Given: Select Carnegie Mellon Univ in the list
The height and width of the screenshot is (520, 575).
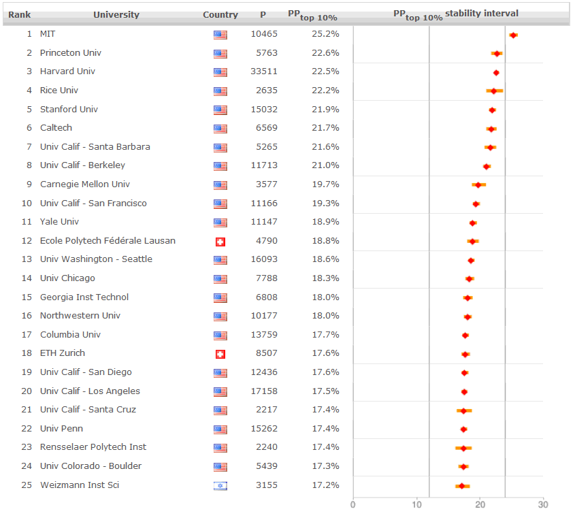Looking at the screenshot, I should click(x=85, y=184).
